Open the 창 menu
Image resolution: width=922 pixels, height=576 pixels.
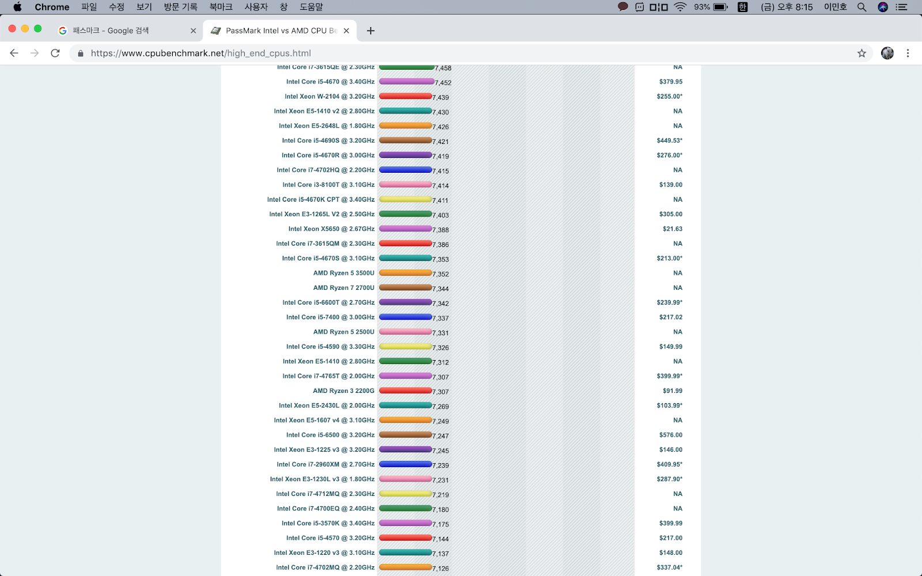(284, 7)
